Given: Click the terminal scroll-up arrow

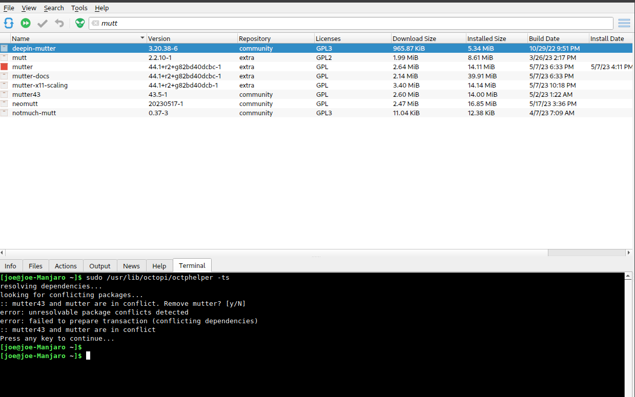Looking at the screenshot, I should 628,276.
